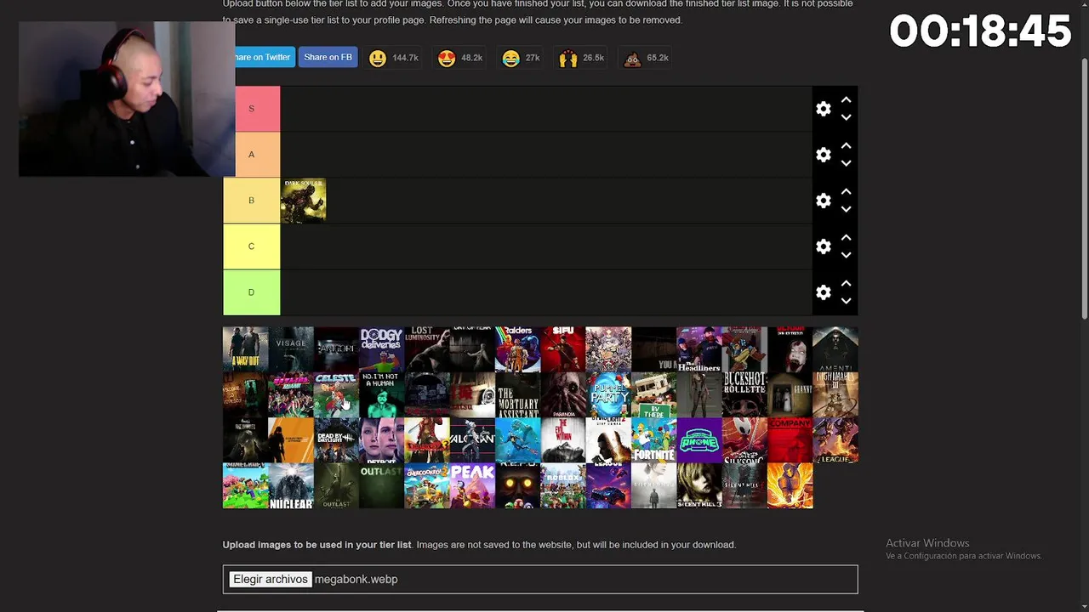This screenshot has width=1089, height=612.
Task: Move C tier row down with arrow
Action: (846, 255)
